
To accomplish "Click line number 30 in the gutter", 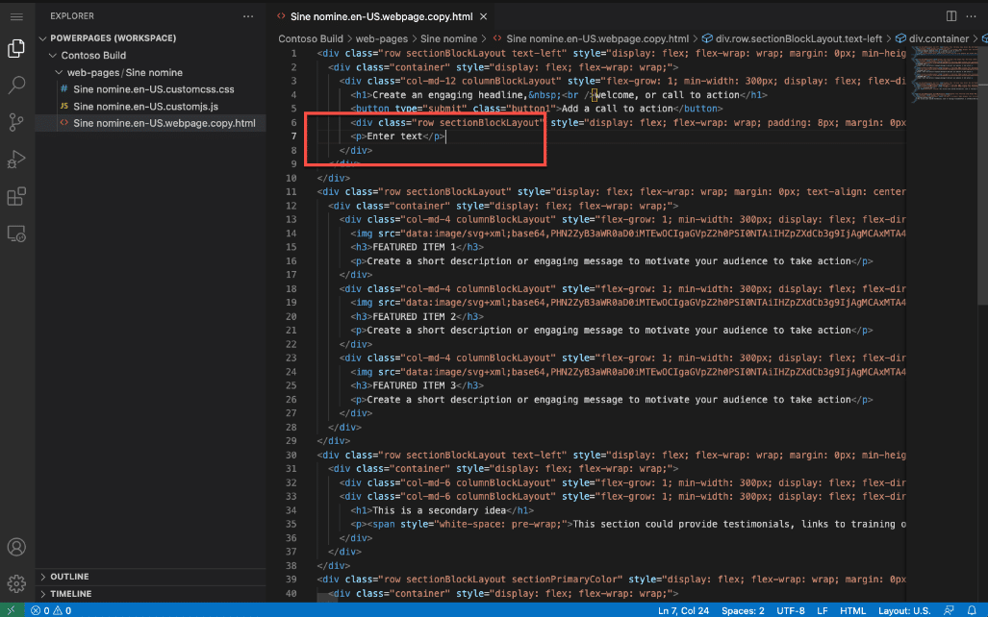I will click(x=291, y=456).
